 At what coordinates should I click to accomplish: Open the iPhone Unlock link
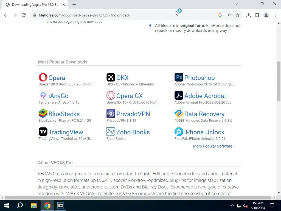point(204,132)
